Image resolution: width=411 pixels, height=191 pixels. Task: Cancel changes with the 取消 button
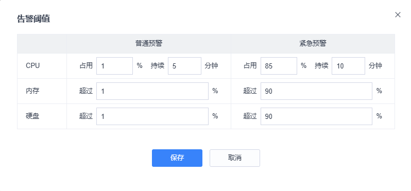click(234, 158)
